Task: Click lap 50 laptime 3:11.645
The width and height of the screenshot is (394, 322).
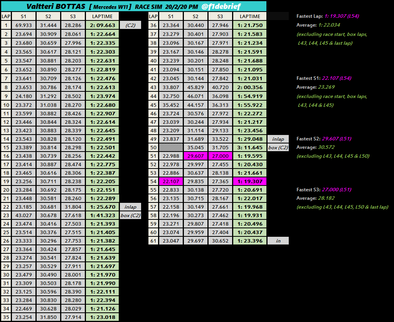Action: point(250,148)
